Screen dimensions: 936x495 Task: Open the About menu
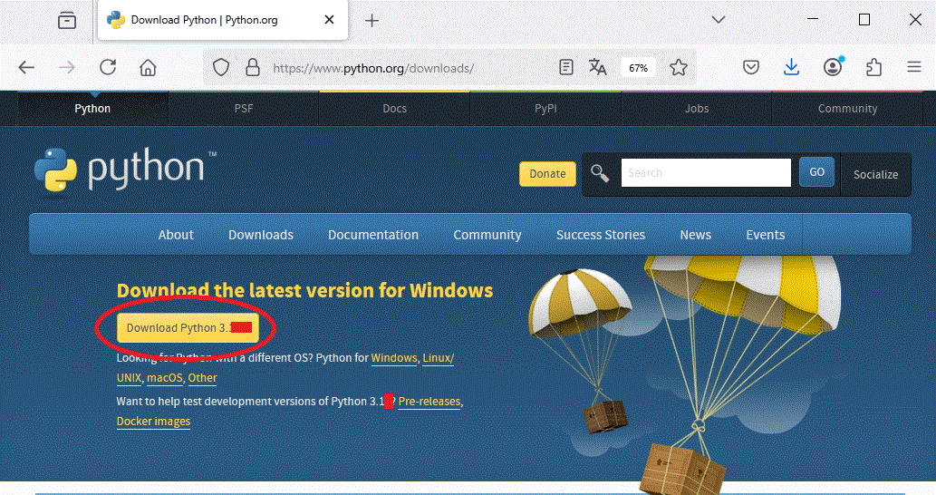[x=176, y=235]
